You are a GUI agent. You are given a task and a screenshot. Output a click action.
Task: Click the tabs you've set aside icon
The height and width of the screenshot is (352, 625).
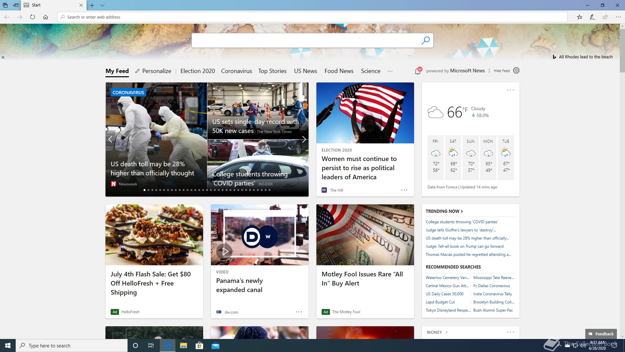5,5
